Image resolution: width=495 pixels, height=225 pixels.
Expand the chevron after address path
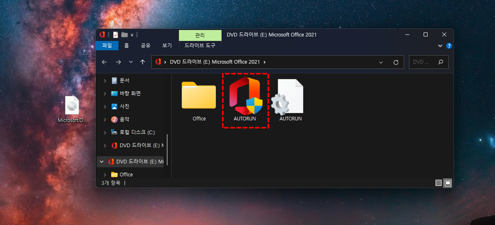click(265, 62)
